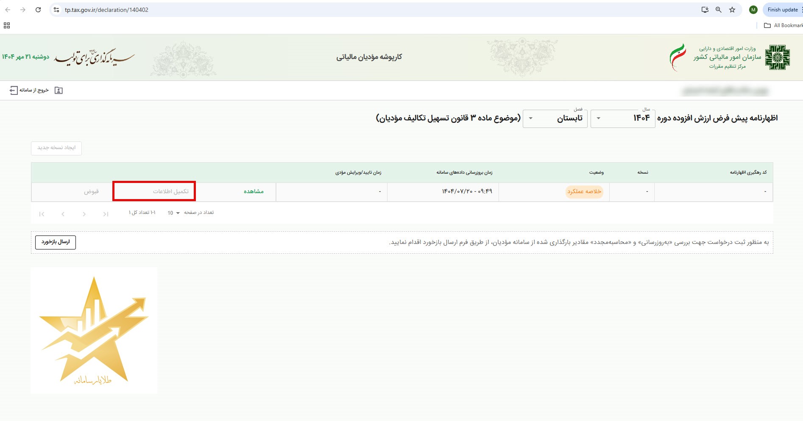This screenshot has width=803, height=421.
Task: Click the تکمیل اطلاعات button
Action: point(170,191)
